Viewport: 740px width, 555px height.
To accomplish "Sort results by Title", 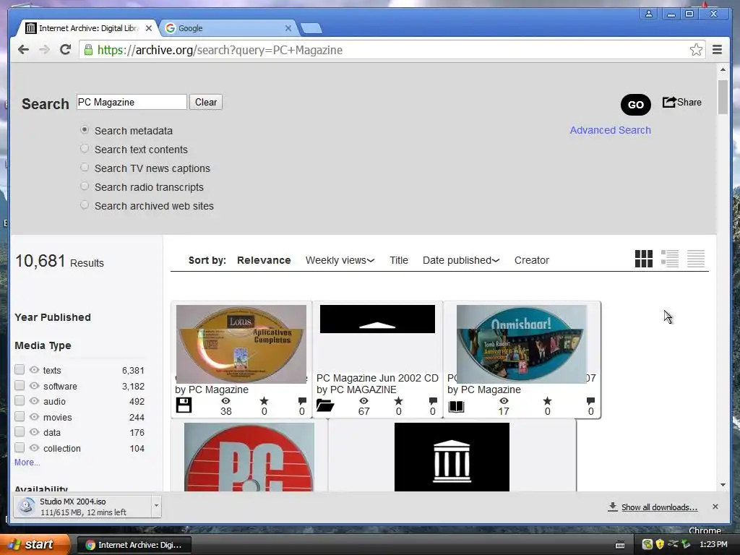I will 399,260.
